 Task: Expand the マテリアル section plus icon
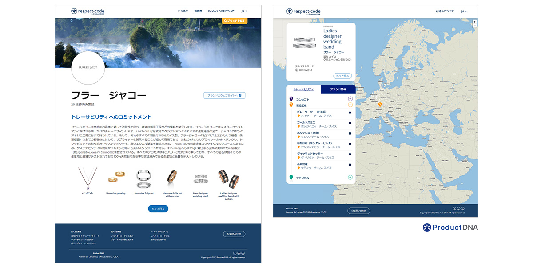350,178
